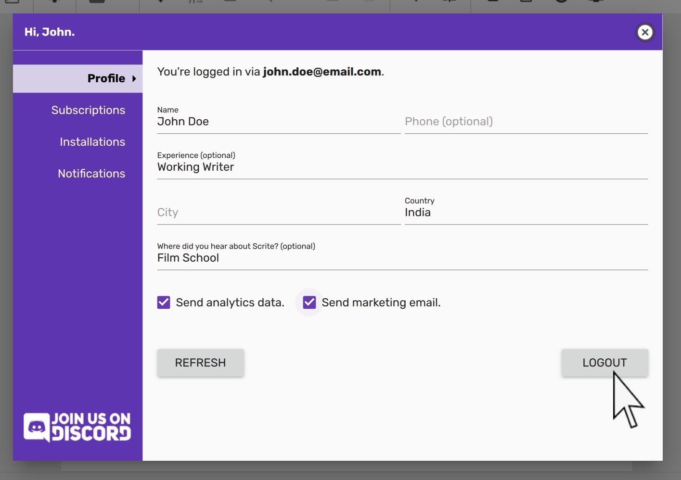This screenshot has height=480, width=681.
Task: Go to the Installations section
Action: click(92, 142)
